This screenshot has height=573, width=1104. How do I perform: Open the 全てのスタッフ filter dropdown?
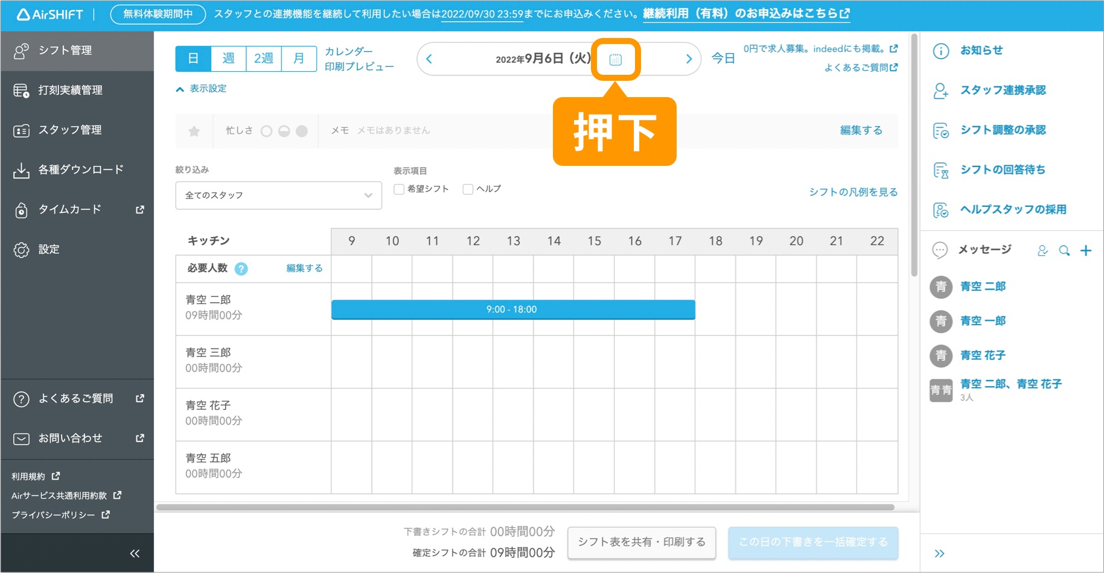tap(278, 195)
